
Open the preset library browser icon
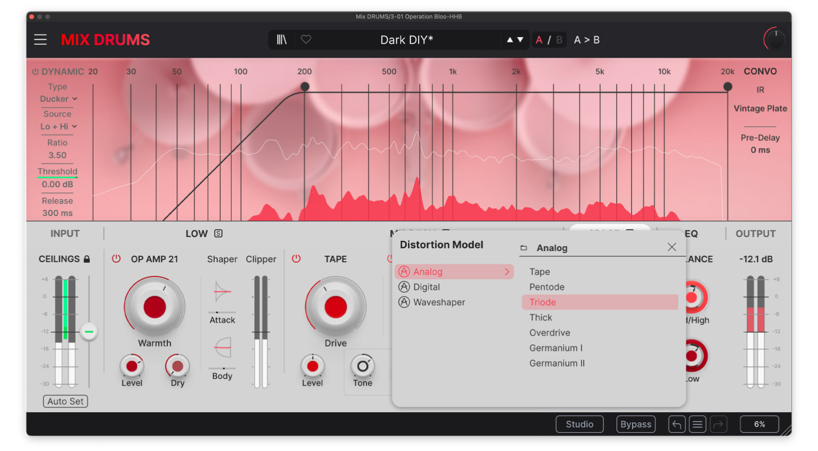pyautogui.click(x=283, y=39)
